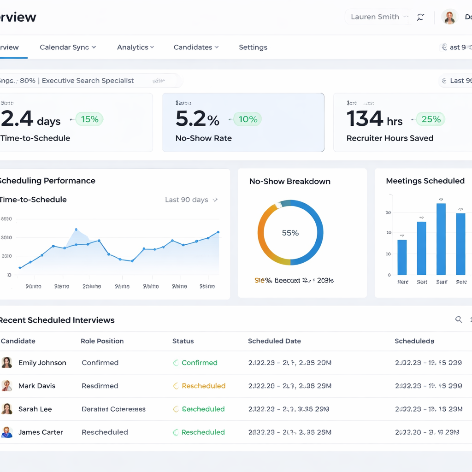Click the peak point on Time-to-Schedule line
Viewport: 472px width, 472px height.
tap(76, 230)
